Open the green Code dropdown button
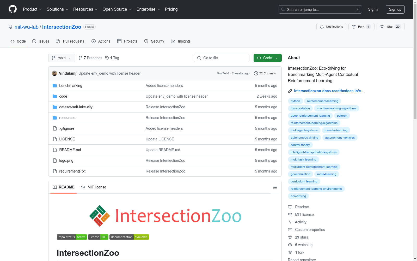 [268, 58]
